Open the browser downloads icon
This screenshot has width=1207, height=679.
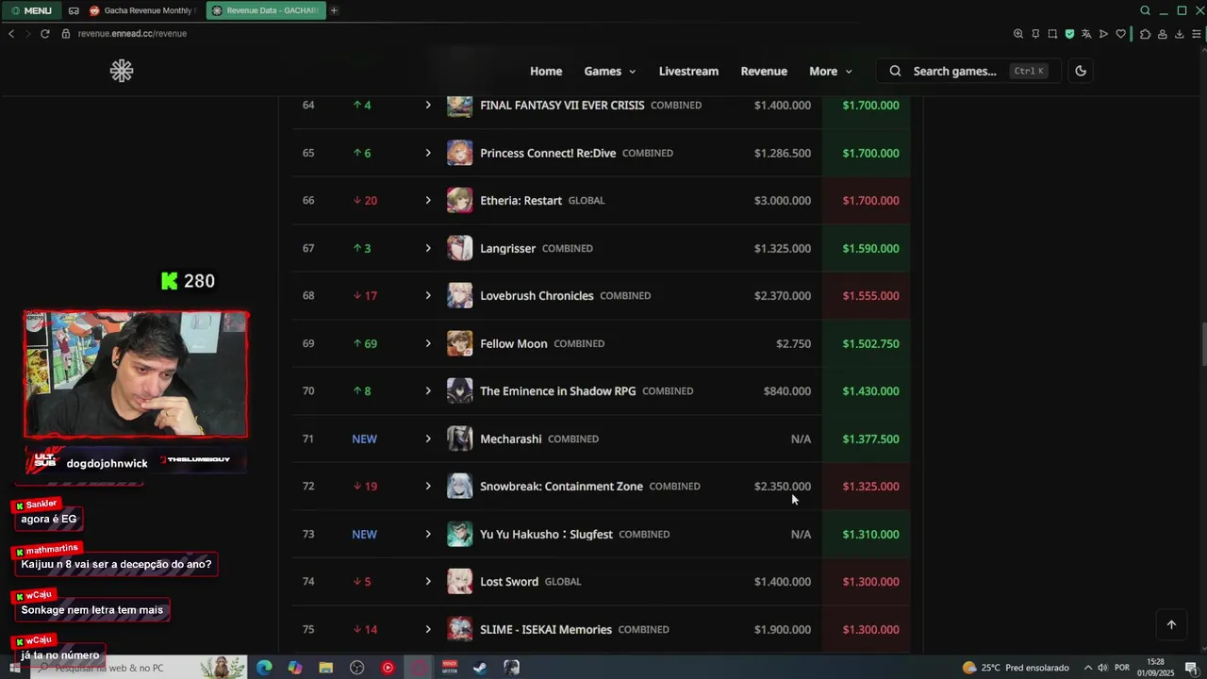1179,34
